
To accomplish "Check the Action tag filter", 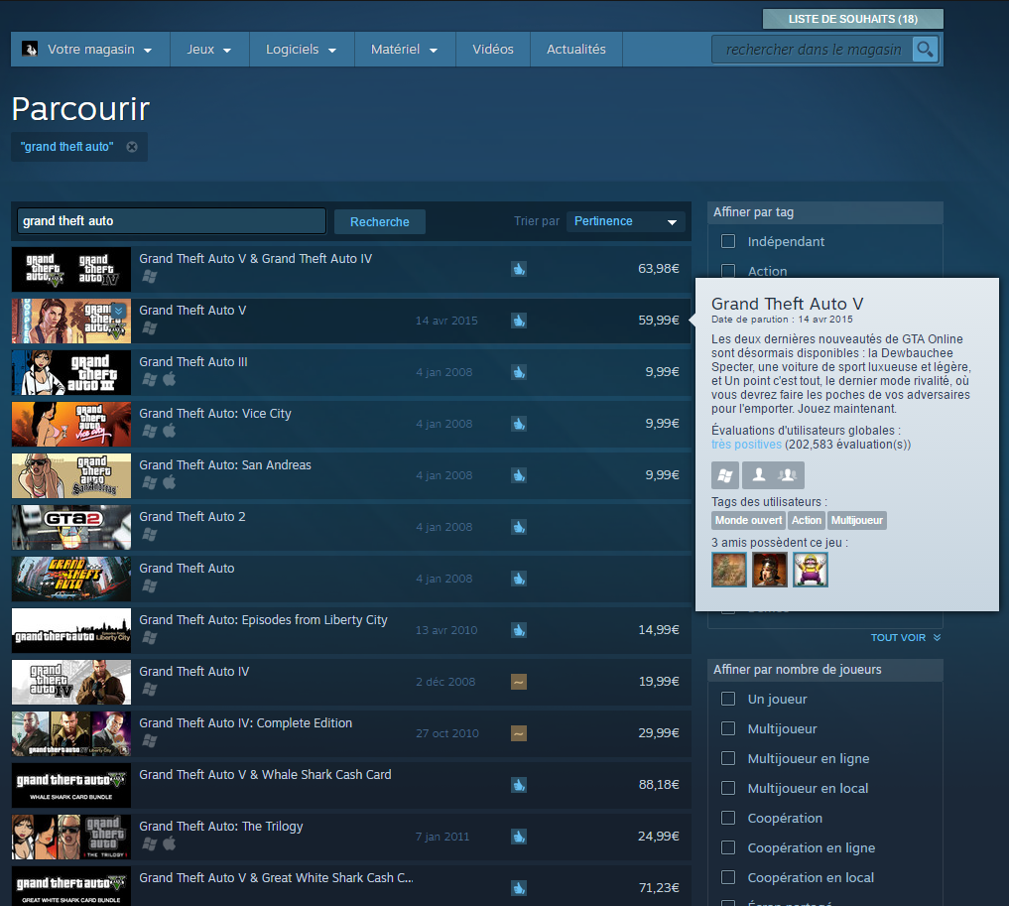I will coord(728,271).
